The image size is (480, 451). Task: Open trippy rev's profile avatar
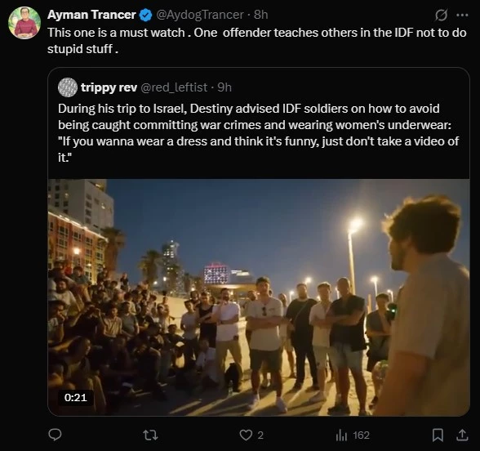[x=67, y=87]
